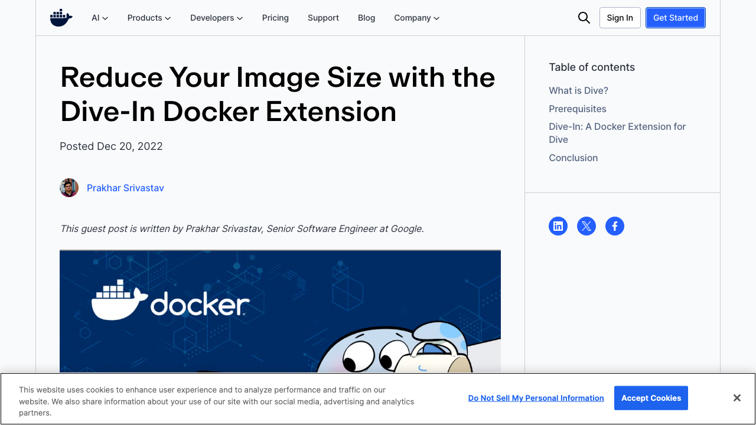Open the Support page
The height and width of the screenshot is (425, 756).
(323, 18)
